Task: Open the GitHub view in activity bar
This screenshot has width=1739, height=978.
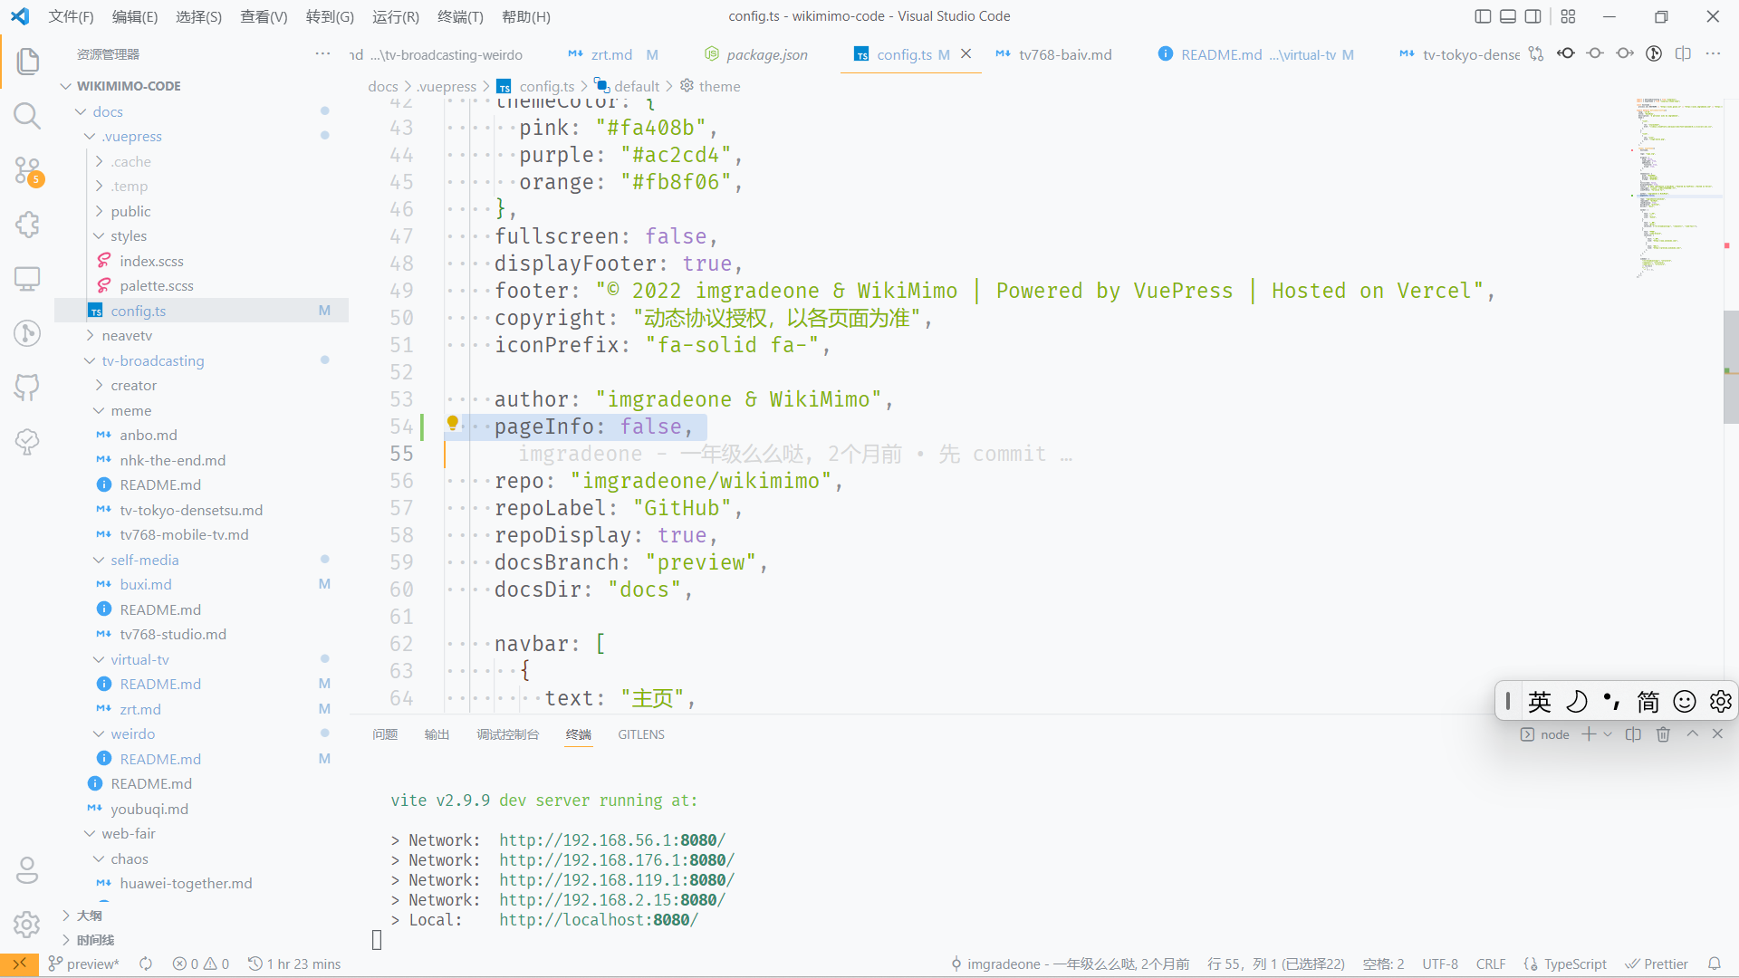Action: coord(27,388)
